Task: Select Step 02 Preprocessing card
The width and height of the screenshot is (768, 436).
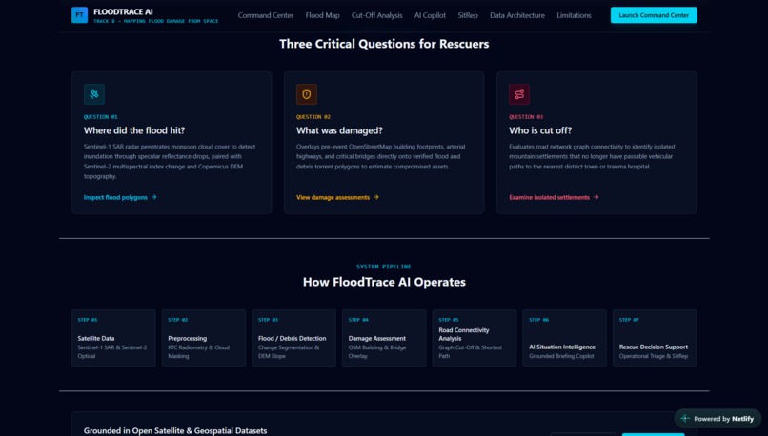Action: point(204,338)
